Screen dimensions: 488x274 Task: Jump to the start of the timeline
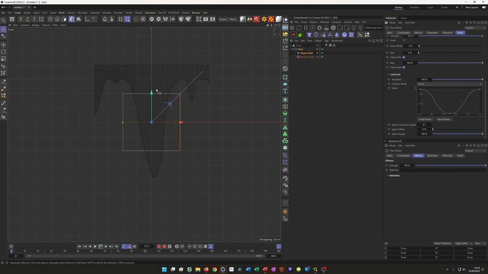point(79,246)
